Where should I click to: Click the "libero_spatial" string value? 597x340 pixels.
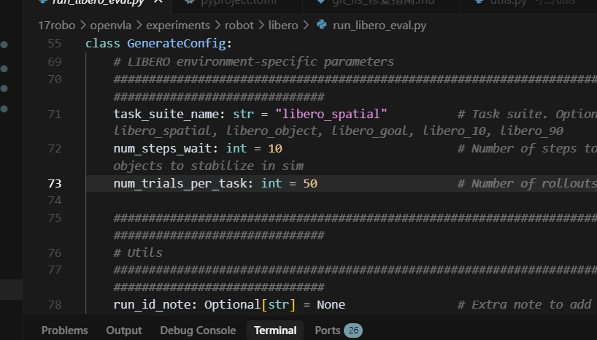tap(331, 114)
